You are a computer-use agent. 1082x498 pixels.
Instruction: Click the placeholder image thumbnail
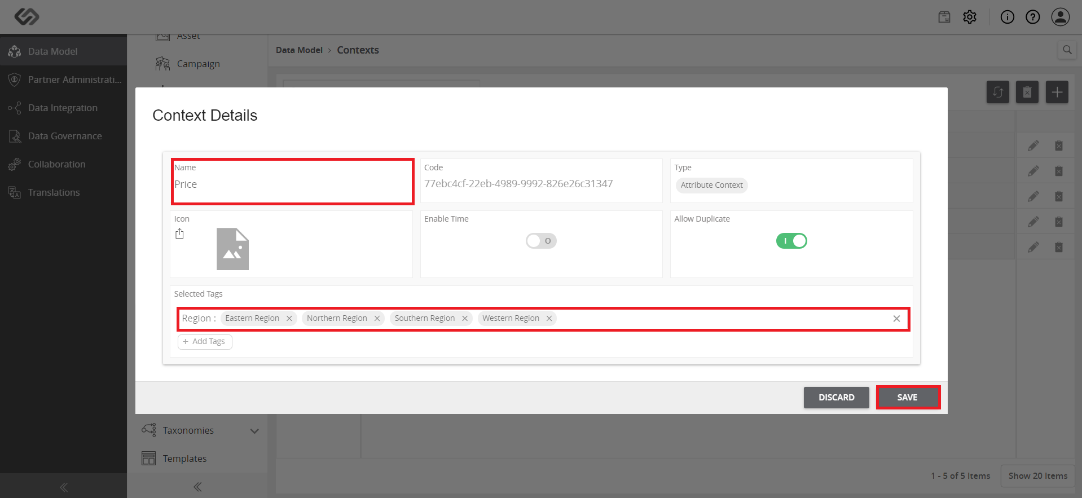coord(232,249)
